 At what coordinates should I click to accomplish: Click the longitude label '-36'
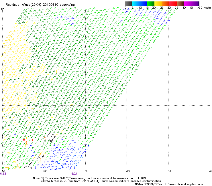(x=127, y=171)
